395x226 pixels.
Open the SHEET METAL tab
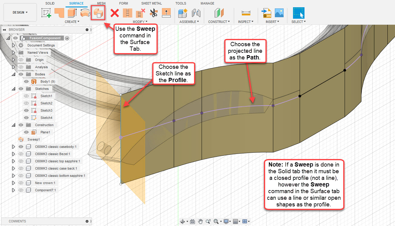click(x=151, y=3)
